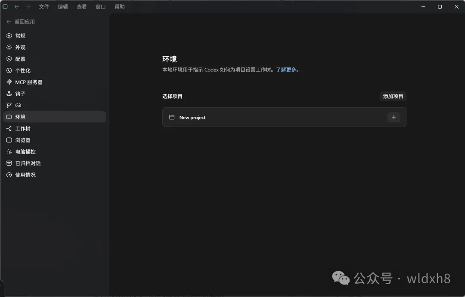465x297 pixels.
Task: Select 个性化 settings label
Action: (23, 70)
